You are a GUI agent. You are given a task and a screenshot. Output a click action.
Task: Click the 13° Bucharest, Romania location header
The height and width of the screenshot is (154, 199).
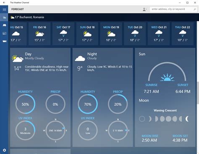click(27, 17)
